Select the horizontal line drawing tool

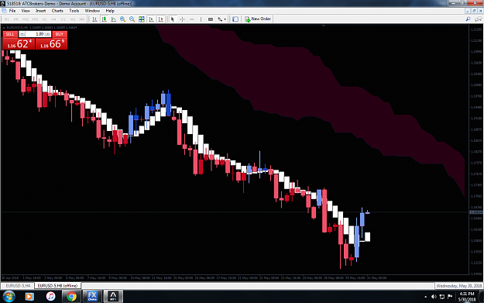pyautogui.click(x=192, y=19)
